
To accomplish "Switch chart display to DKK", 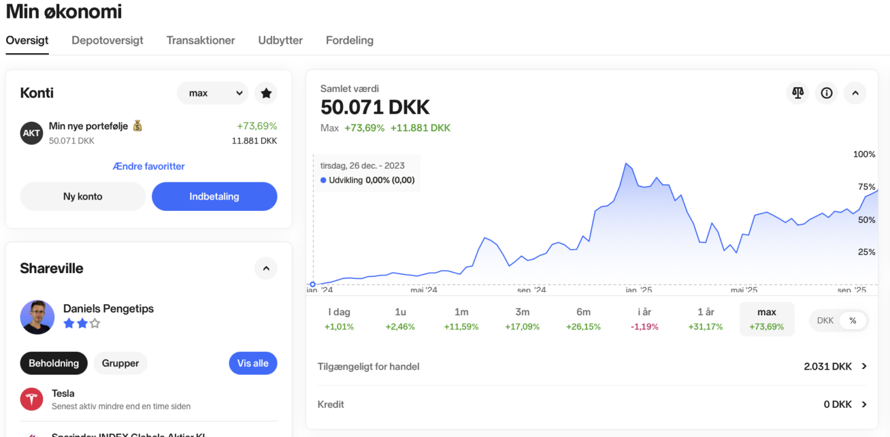I will click(x=825, y=321).
